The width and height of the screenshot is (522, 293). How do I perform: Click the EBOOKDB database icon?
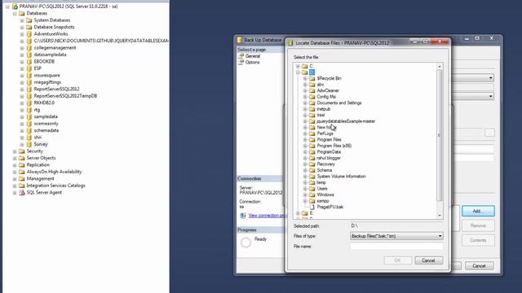tap(29, 62)
